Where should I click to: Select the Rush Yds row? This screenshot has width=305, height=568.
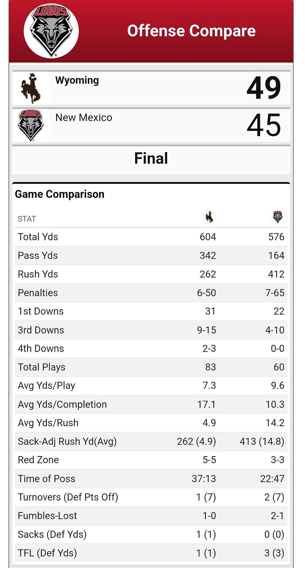(x=151, y=274)
